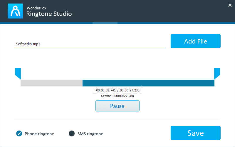This screenshot has height=147, width=235.
Task: Select the Phone ringtone option
Action: pos(35,134)
